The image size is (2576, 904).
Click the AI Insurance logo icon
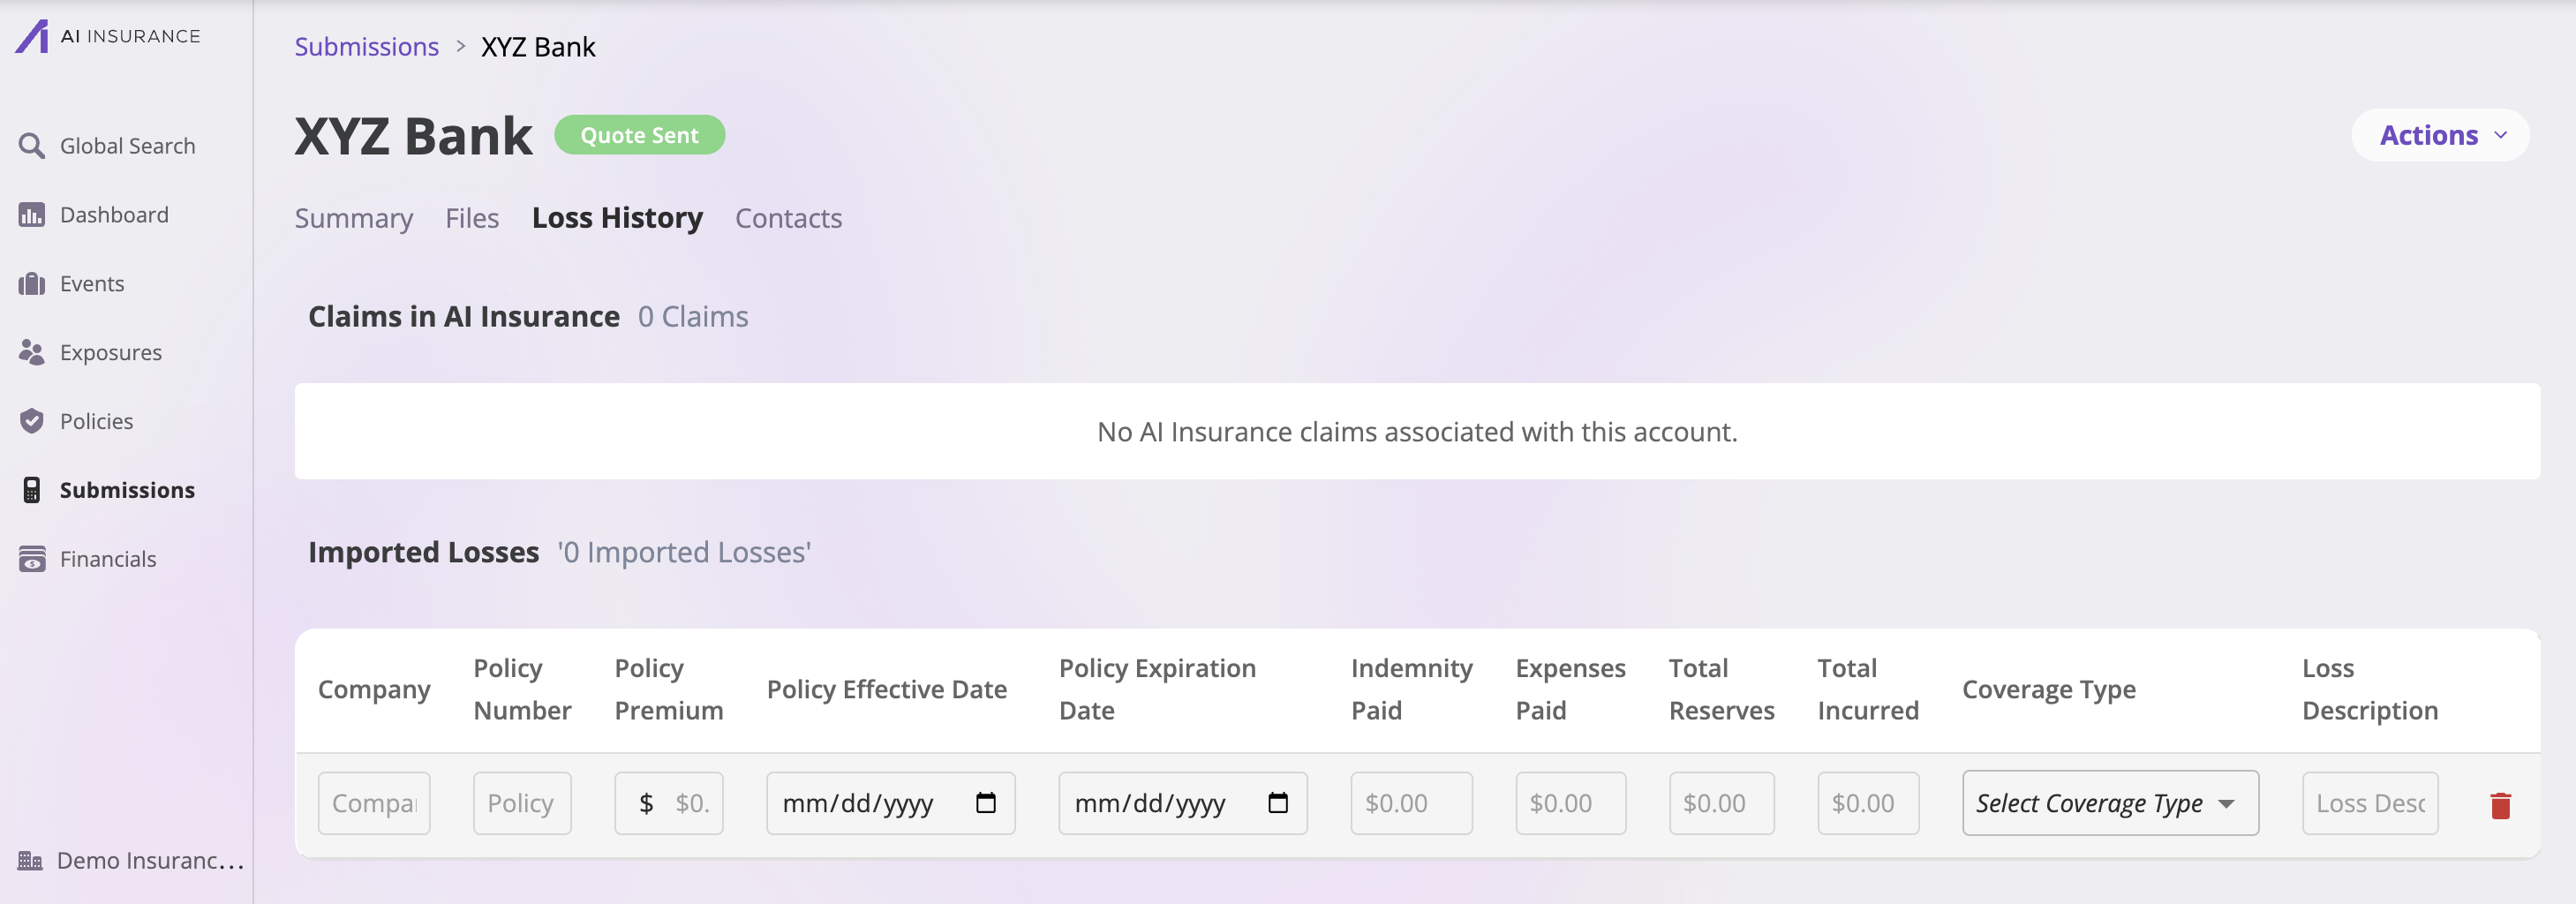(x=32, y=37)
